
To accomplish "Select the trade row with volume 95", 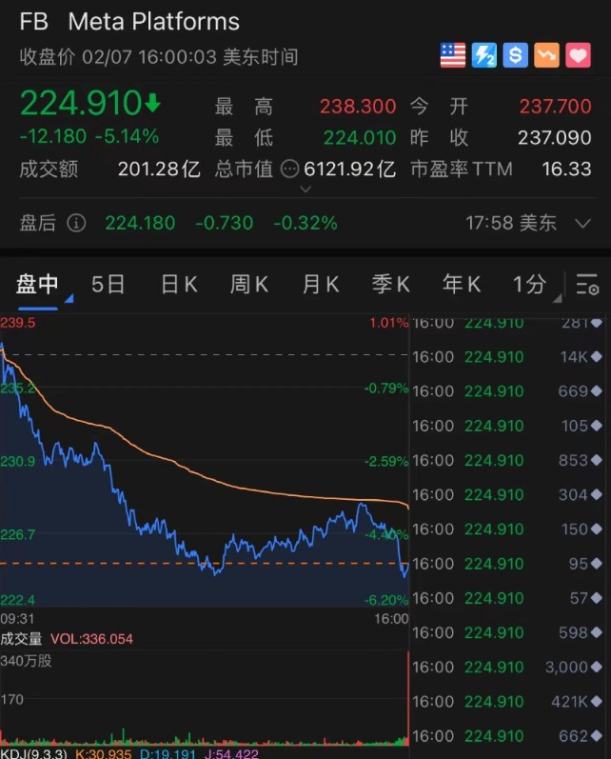I will pos(507,564).
